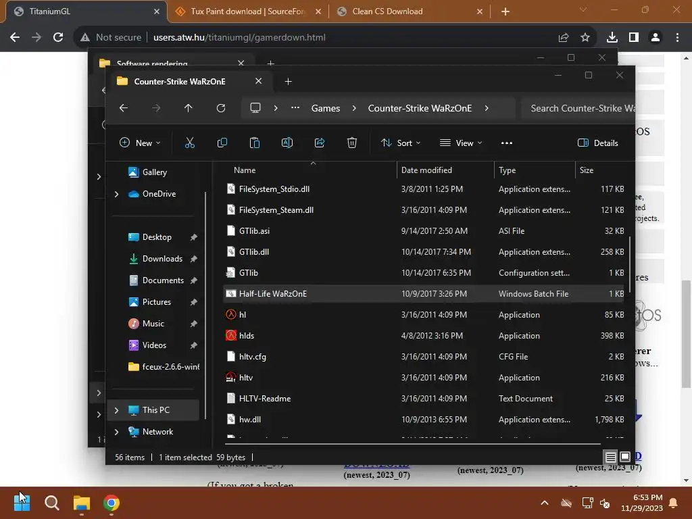
Task: Open the View dropdown menu
Action: tap(461, 143)
